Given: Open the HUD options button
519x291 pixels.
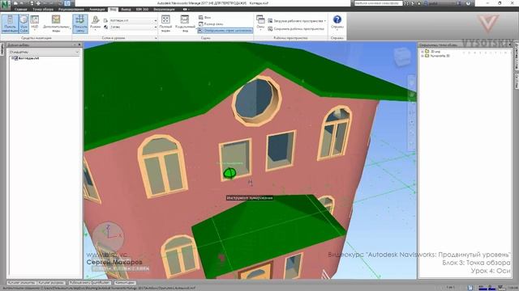Looking at the screenshot, I should pos(35,23).
